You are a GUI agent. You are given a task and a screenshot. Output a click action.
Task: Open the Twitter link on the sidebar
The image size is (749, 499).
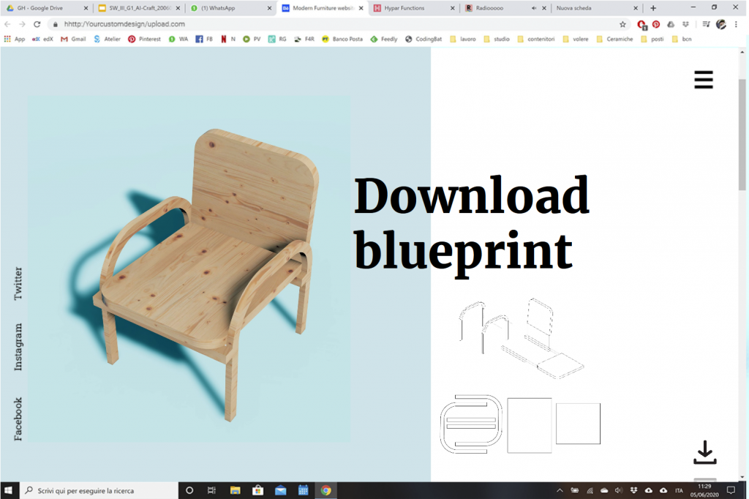tap(18, 284)
